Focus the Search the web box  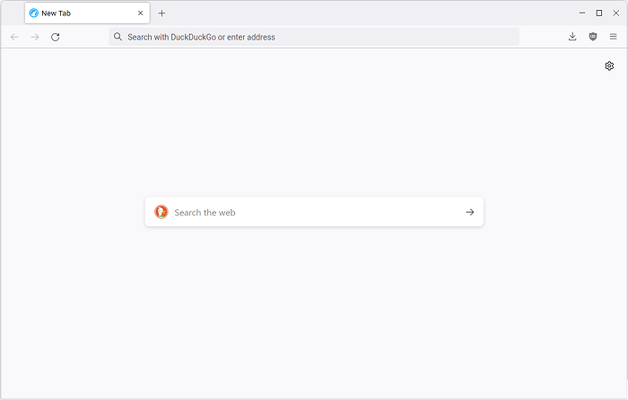coord(314,212)
